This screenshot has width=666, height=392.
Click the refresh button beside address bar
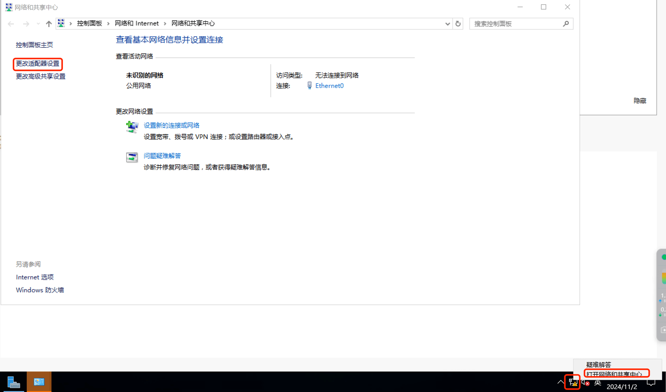point(458,24)
